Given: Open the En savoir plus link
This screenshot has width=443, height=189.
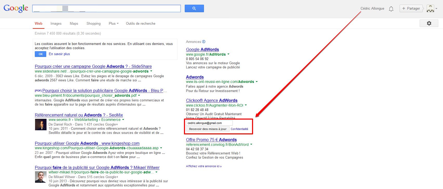Looking at the screenshot, I should [59, 54].
